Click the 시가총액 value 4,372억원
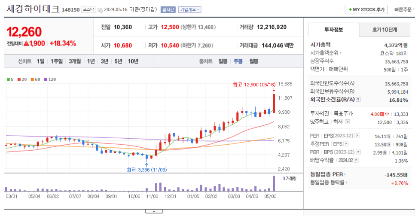The height and width of the screenshot is (216, 415). tap(396, 45)
